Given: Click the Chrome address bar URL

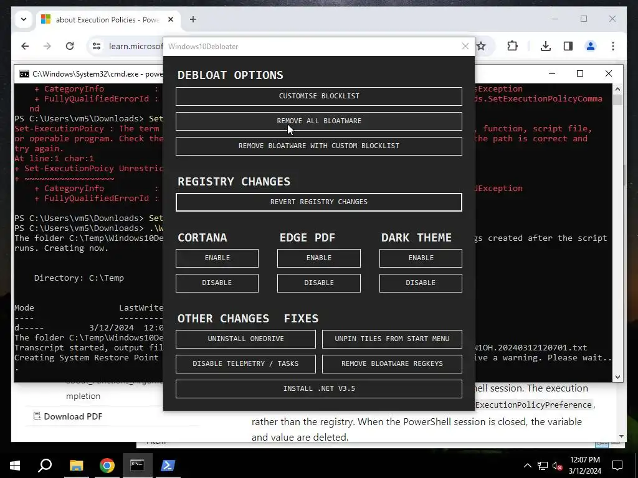Looking at the screenshot, I should click(136, 46).
